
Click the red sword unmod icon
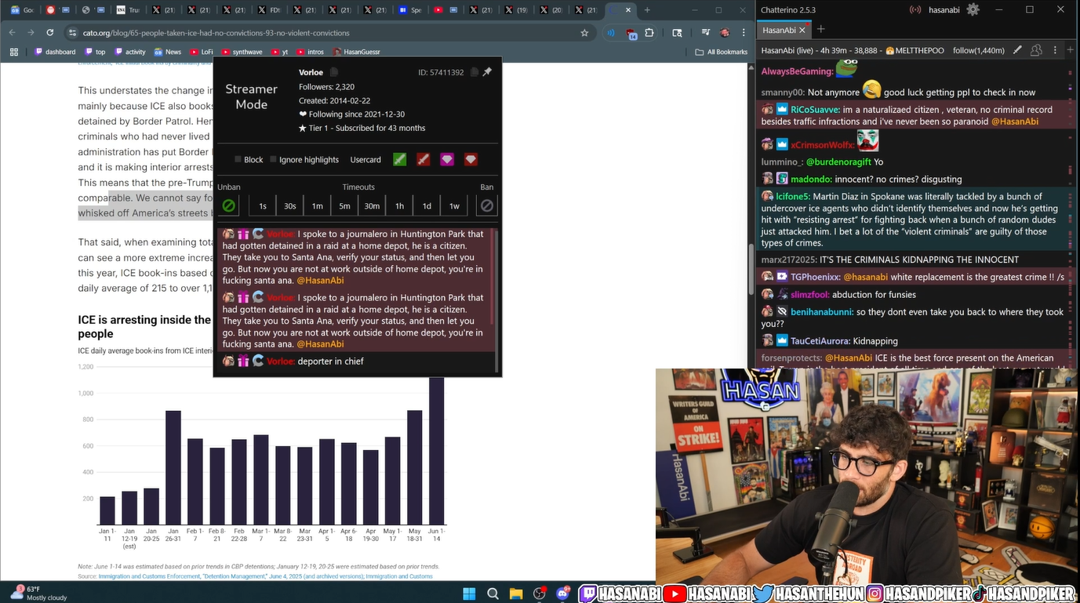(424, 159)
